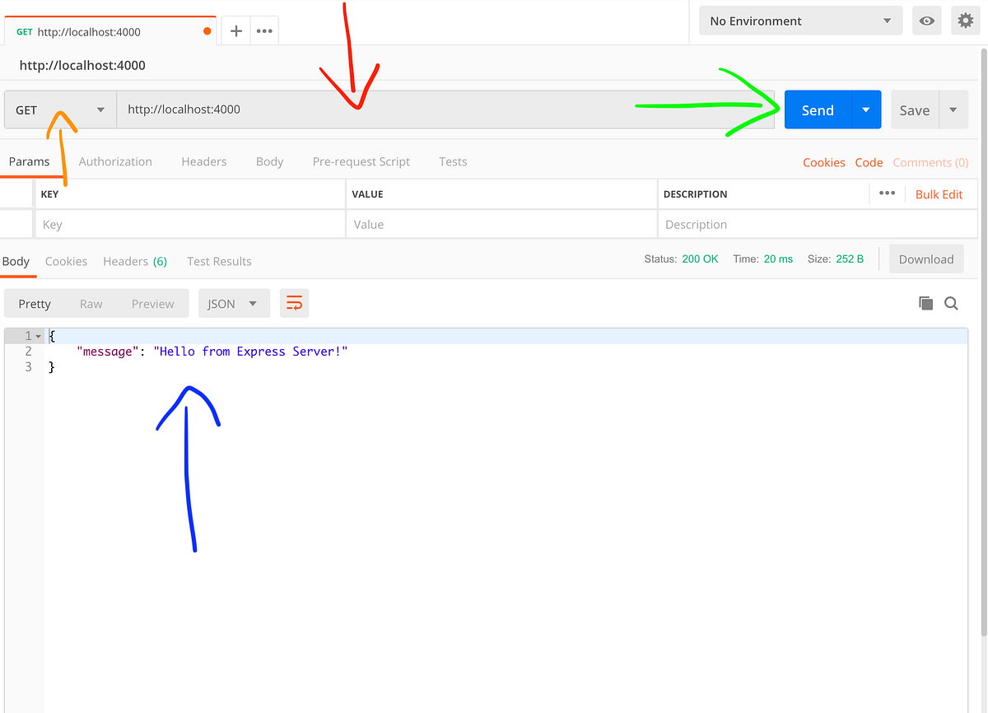Open Postman settings via the gear icon
The width and height of the screenshot is (988, 713).
(965, 21)
